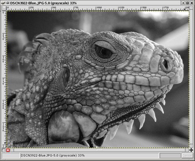Viewport: 195px width, 161px height.
Task: Click the 1000 mark on horizontal ruler
Action: pyautogui.click(x=99, y=8)
